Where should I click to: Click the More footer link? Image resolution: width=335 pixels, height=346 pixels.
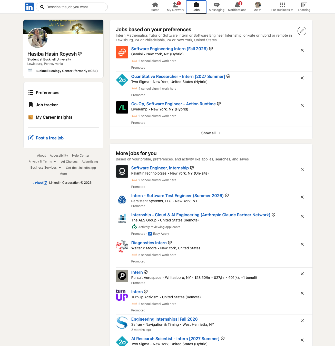(63, 174)
